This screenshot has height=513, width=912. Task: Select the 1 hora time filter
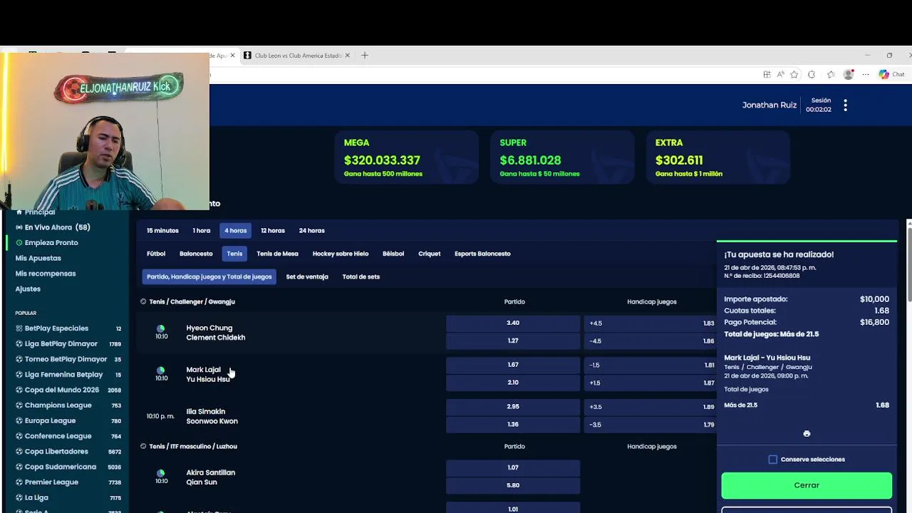(x=202, y=231)
